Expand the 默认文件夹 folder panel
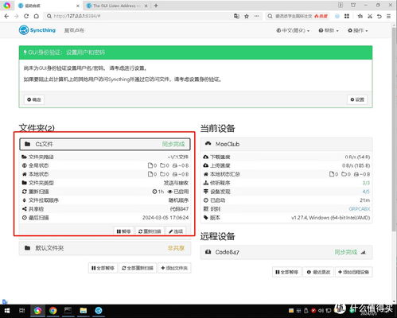Viewport: 397px width, 318px height. (105, 248)
